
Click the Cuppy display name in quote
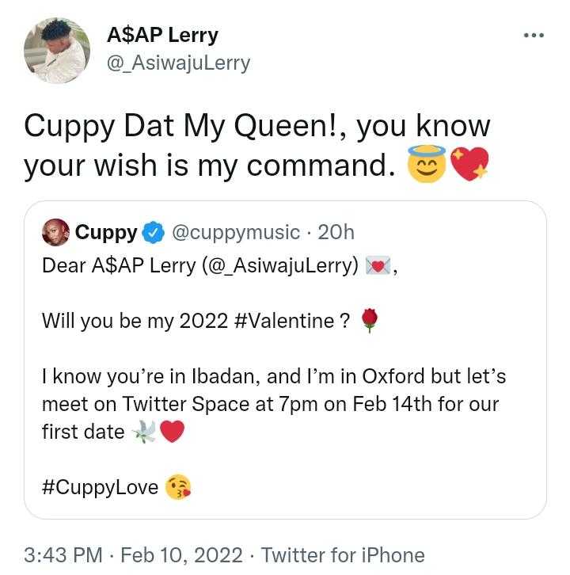pyautogui.click(x=106, y=233)
